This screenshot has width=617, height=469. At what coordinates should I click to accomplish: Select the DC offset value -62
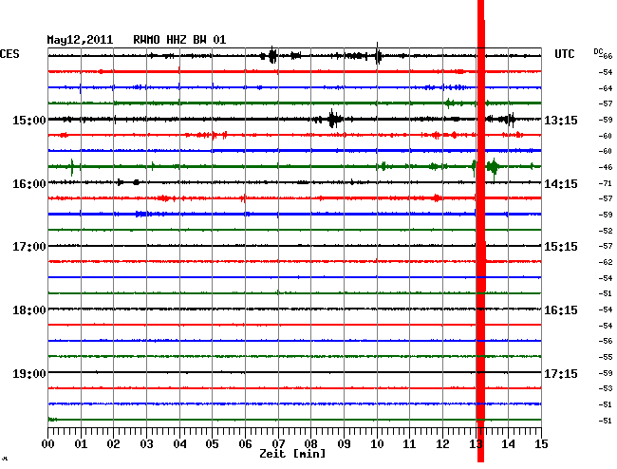tap(606, 262)
